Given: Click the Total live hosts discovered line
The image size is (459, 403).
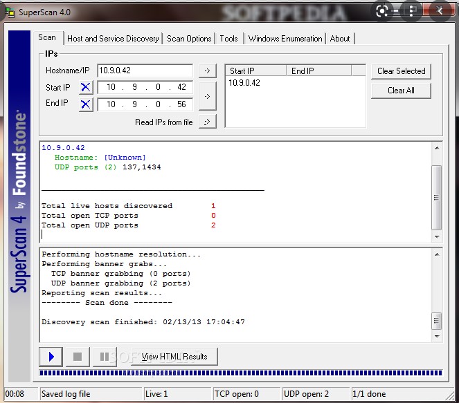Looking at the screenshot, I should (x=129, y=206).
